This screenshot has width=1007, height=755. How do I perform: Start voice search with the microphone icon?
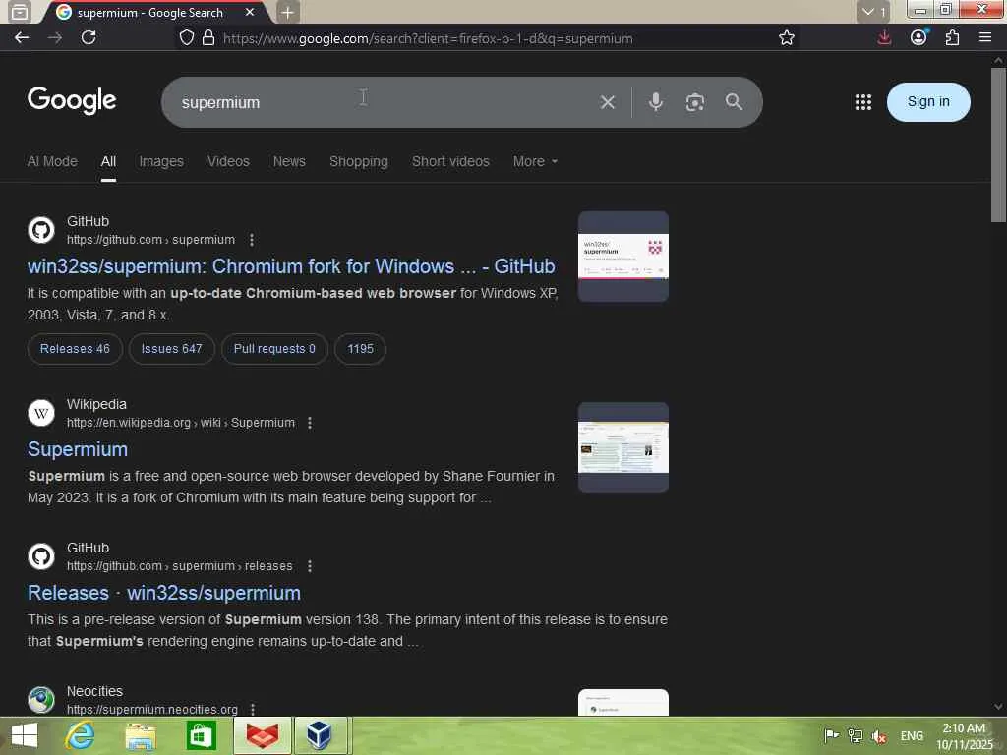(655, 102)
